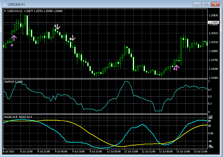The width and height of the screenshot is (223, 157).
Task: Click the pink star marker near 13 Jul 13:00
Action: 174,69
